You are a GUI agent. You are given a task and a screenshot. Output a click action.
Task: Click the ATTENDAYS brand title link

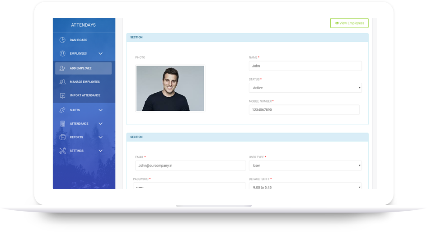pyautogui.click(x=83, y=25)
